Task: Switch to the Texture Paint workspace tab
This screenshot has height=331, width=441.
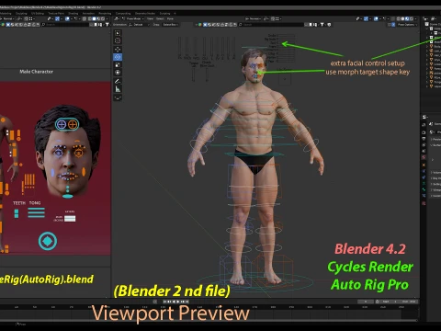Action: [x=56, y=14]
